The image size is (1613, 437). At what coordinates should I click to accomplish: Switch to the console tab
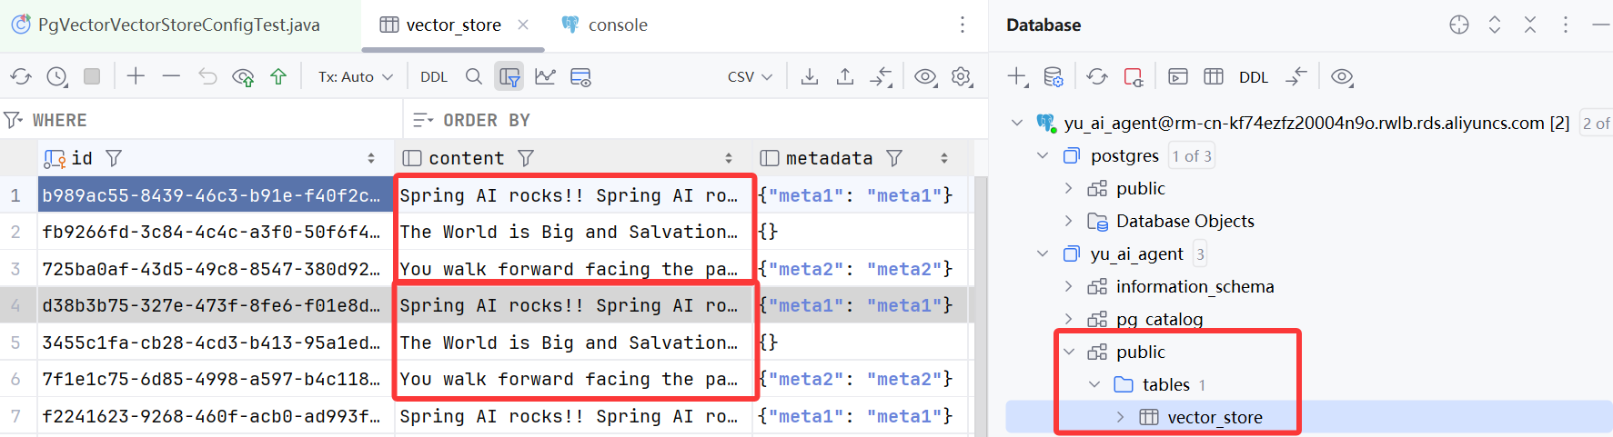pyautogui.click(x=605, y=25)
